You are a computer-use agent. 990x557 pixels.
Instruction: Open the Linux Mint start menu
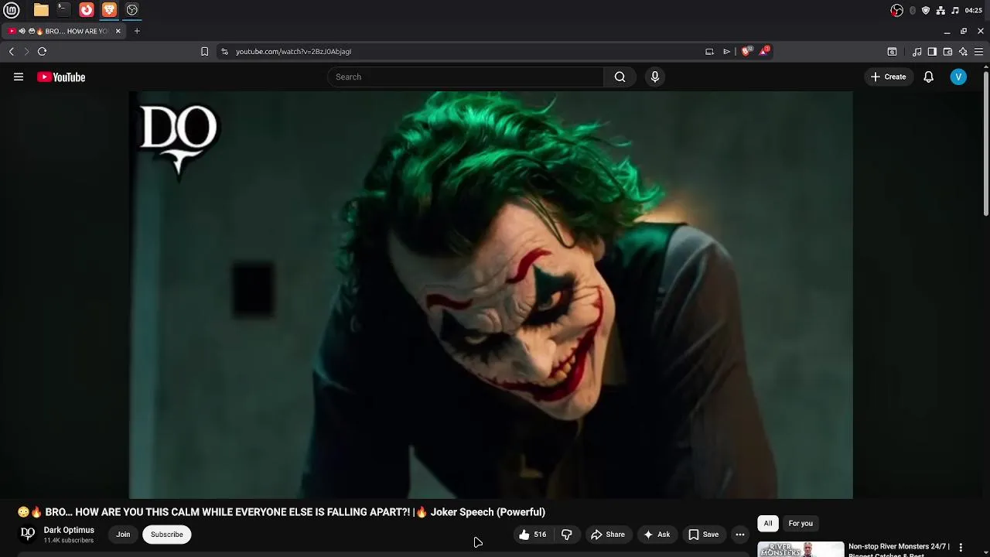click(11, 10)
